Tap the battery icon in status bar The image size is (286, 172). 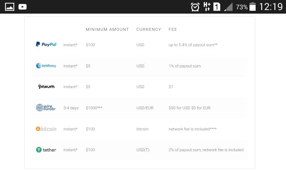point(253,6)
